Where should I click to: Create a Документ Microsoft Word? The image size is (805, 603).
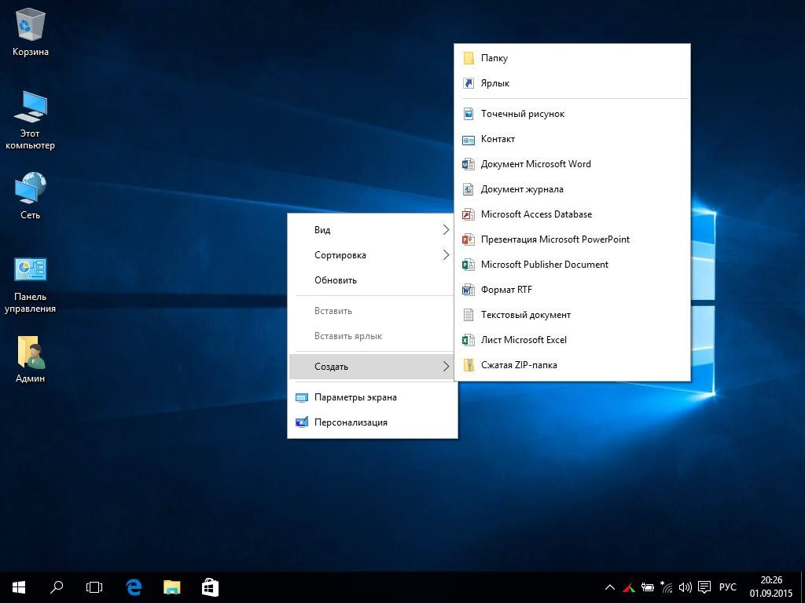point(572,164)
